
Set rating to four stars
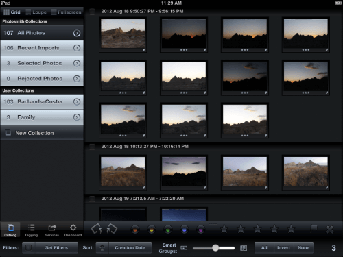tap(274, 229)
